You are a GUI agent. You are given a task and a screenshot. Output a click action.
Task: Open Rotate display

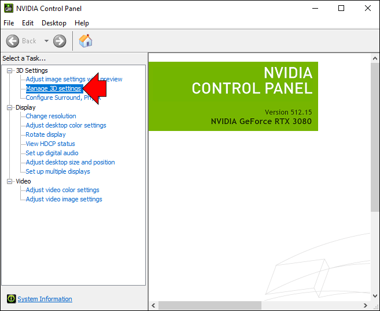click(46, 134)
